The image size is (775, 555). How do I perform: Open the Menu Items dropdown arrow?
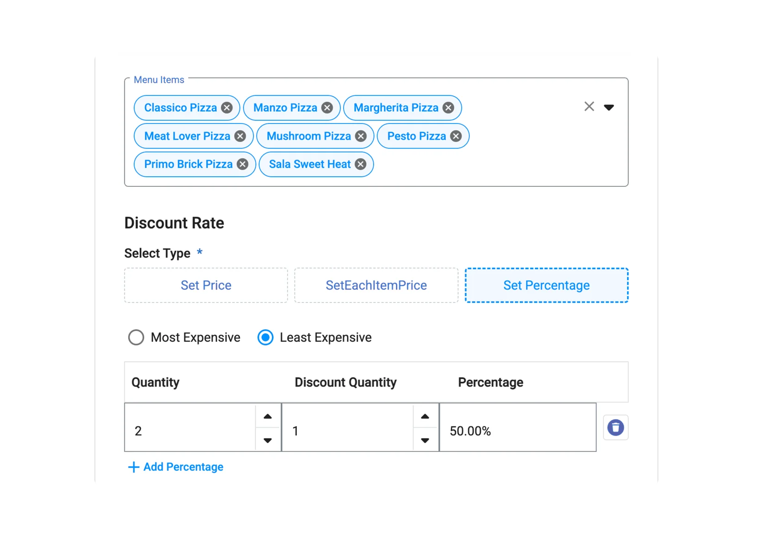609,107
